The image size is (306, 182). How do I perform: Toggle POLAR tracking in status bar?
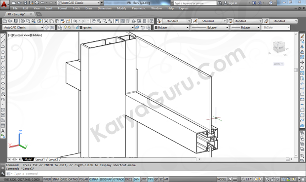(x=83, y=179)
